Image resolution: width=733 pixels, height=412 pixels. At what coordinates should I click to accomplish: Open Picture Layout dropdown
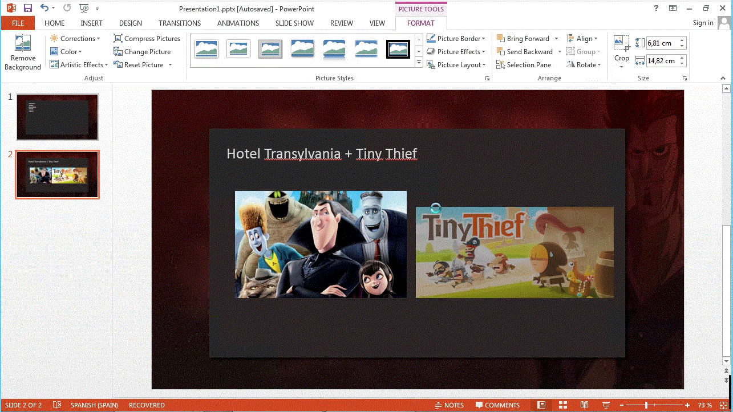(456, 65)
